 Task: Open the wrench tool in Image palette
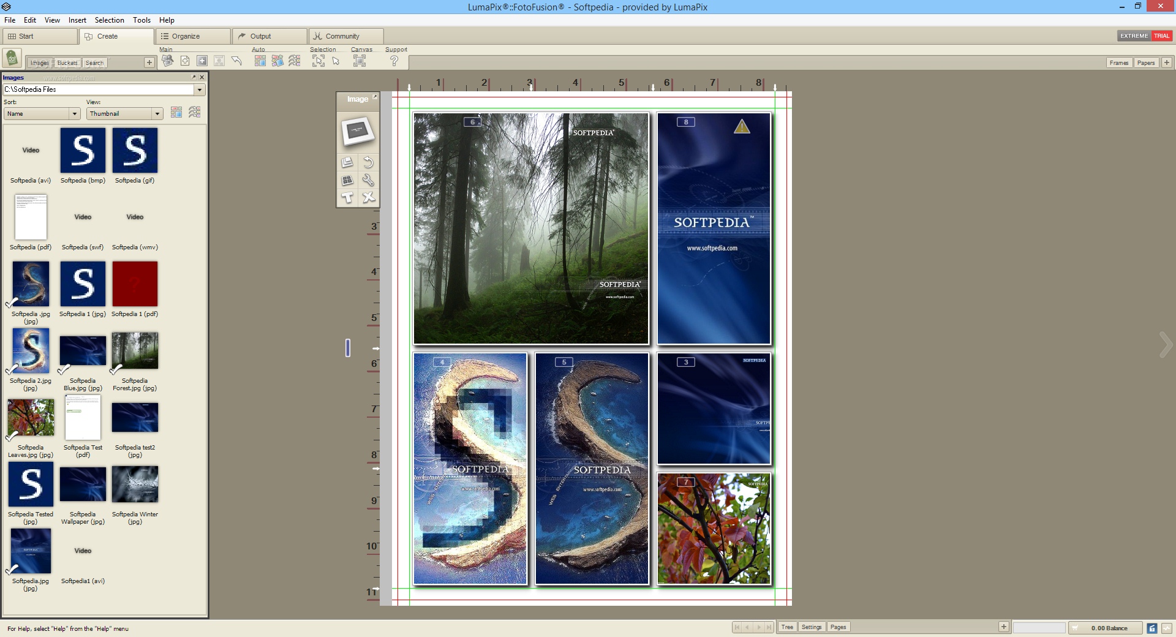point(368,180)
